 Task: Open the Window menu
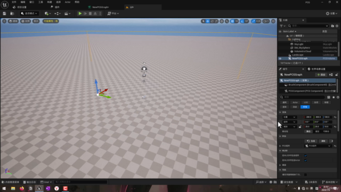click(x=32, y=2)
